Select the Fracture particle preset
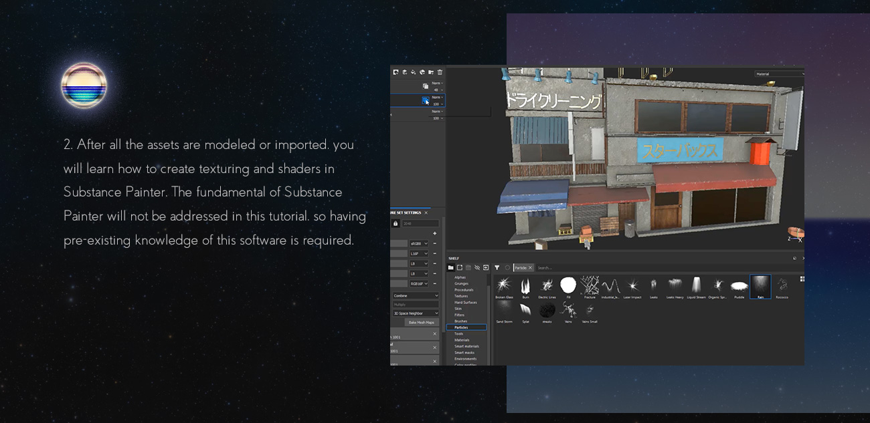The height and width of the screenshot is (423, 870). click(x=590, y=287)
